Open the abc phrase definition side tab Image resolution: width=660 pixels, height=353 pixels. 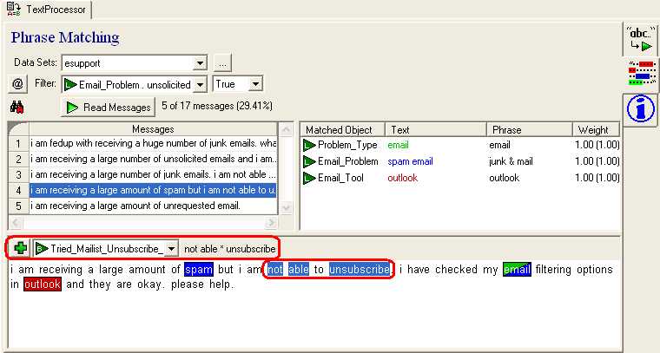pyautogui.click(x=639, y=42)
